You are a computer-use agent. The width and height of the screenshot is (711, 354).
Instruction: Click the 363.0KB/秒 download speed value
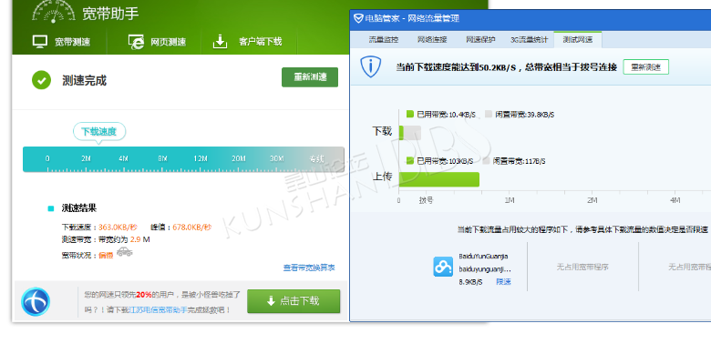click(118, 228)
